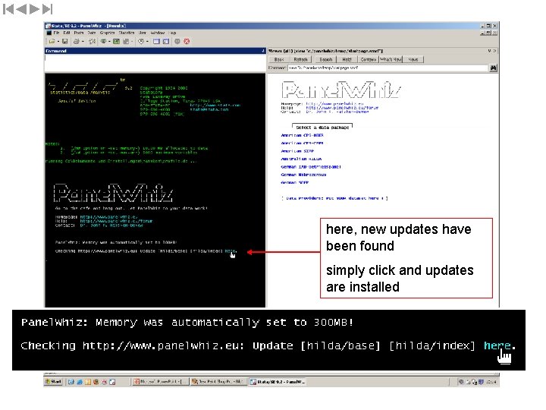
Task: Open the Help menu
Action: pos(172,33)
